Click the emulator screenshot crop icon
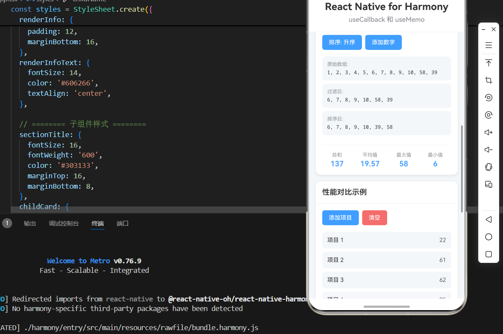503x334 pixels. point(488,80)
